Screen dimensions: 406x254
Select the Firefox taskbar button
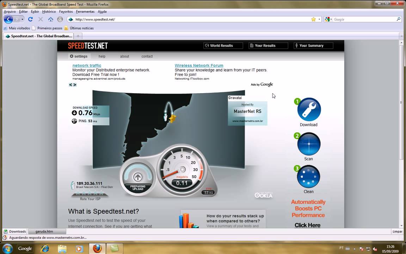tap(97, 248)
